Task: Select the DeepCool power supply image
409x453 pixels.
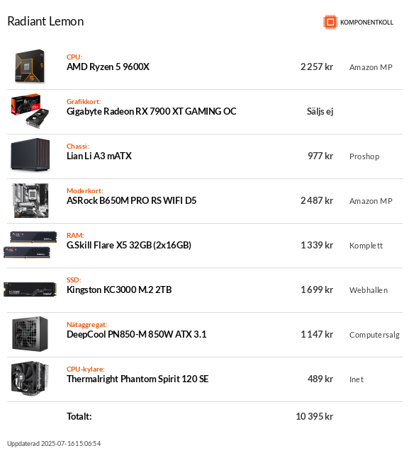Action: [30, 334]
